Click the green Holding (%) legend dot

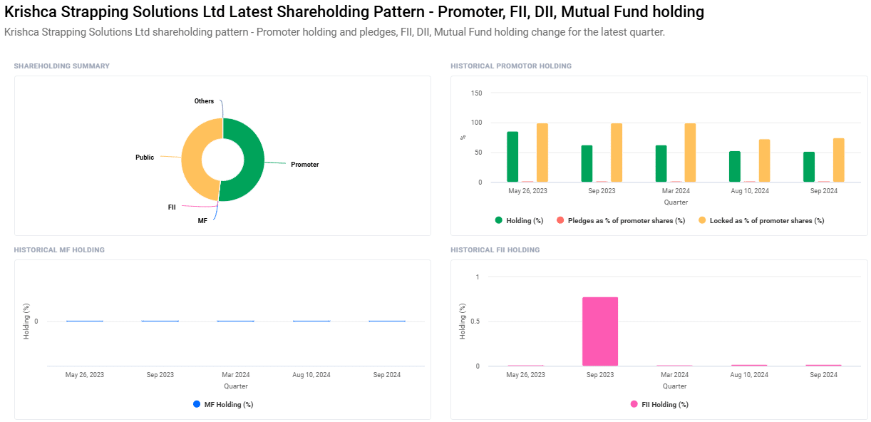pyautogui.click(x=499, y=220)
